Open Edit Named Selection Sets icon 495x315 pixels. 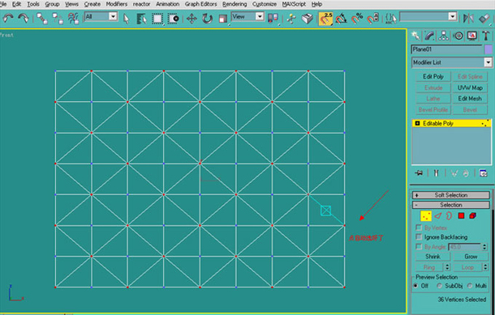point(391,19)
